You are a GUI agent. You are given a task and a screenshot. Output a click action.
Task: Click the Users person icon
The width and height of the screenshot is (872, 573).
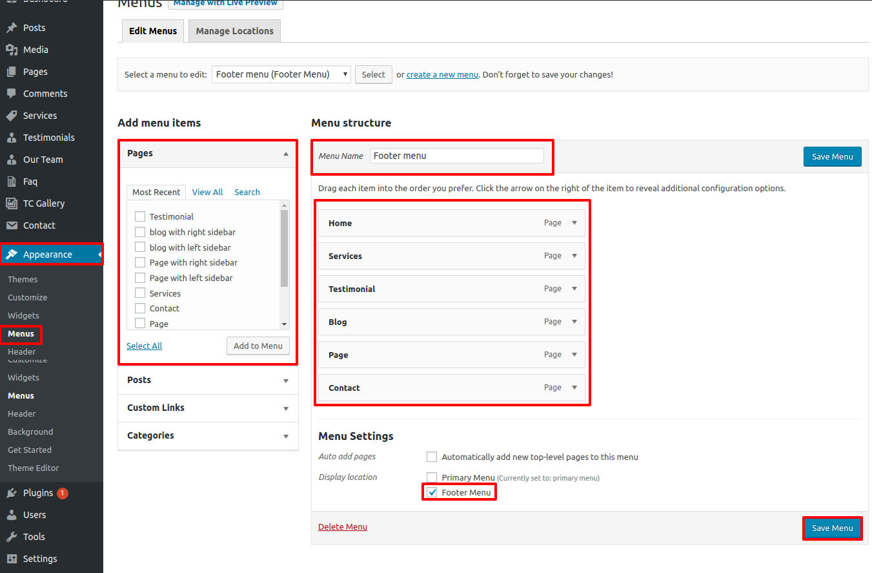click(x=12, y=515)
